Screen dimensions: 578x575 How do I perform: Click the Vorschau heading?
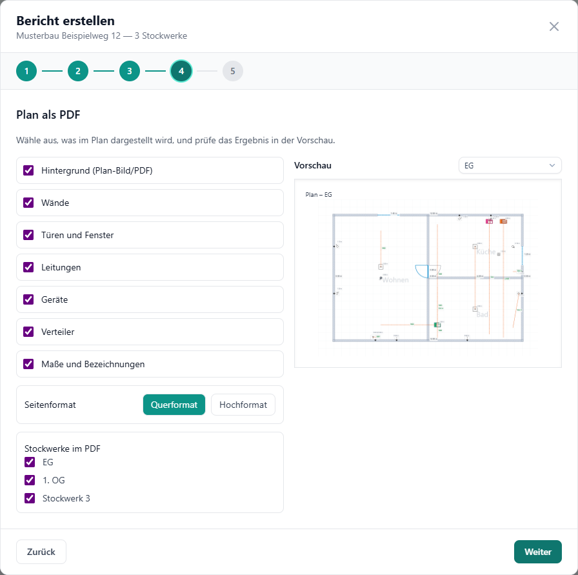(313, 166)
